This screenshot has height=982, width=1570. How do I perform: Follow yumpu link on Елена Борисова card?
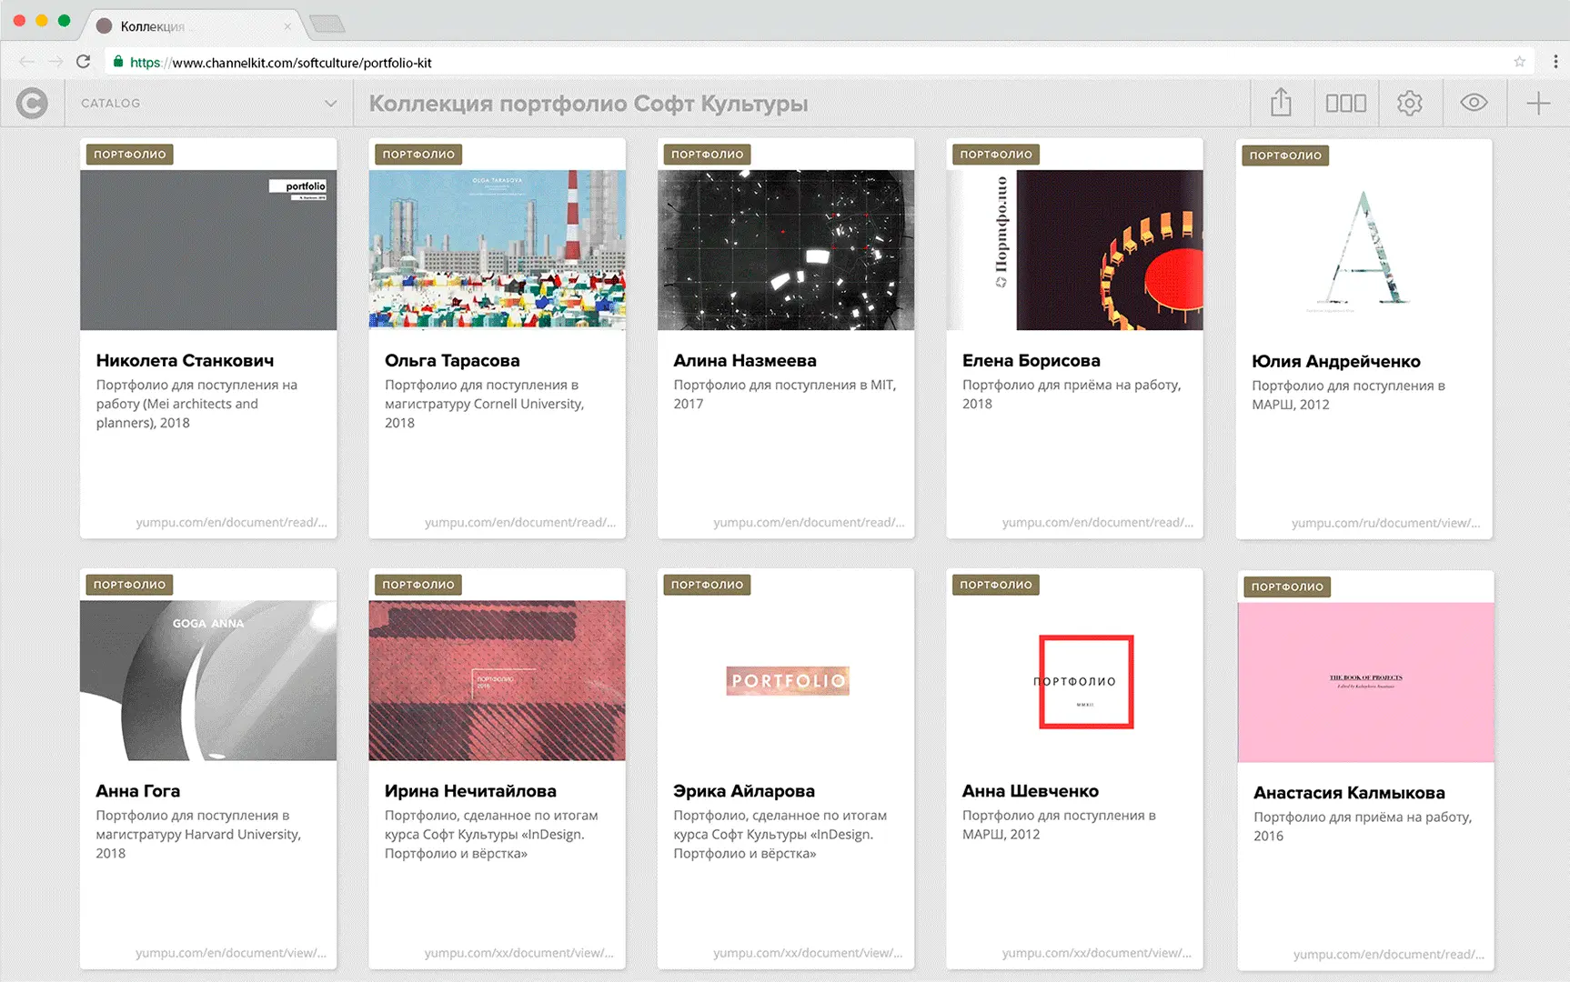[1098, 522]
